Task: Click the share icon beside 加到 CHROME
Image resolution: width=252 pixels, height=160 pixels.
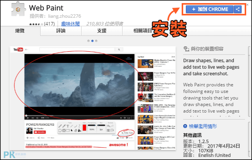Action: (238, 9)
